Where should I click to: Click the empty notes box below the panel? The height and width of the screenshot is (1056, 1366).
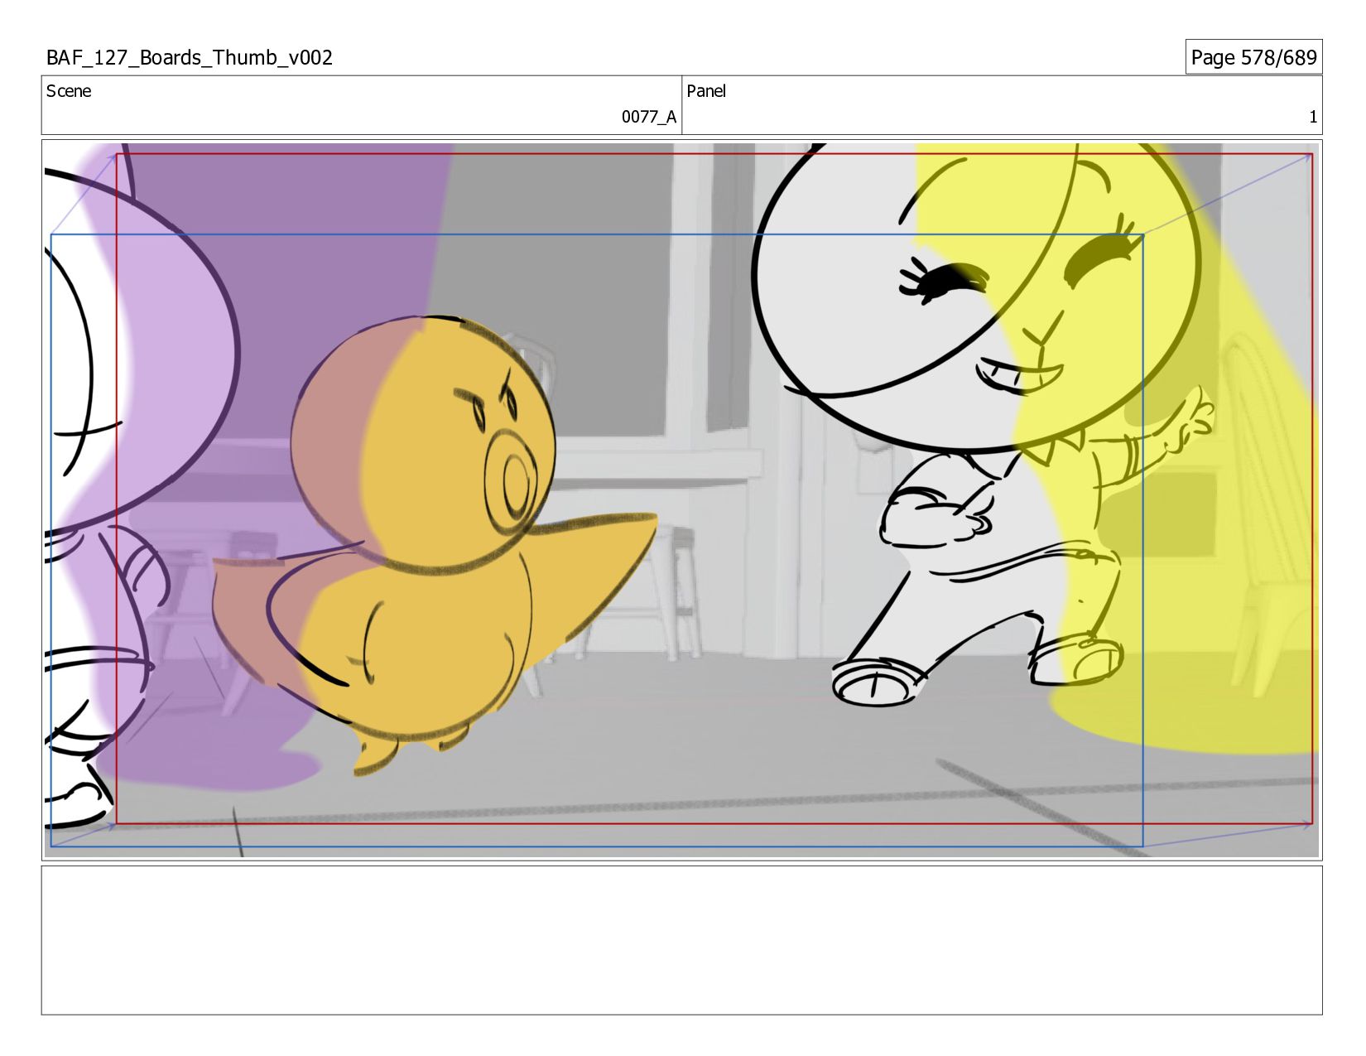point(681,940)
